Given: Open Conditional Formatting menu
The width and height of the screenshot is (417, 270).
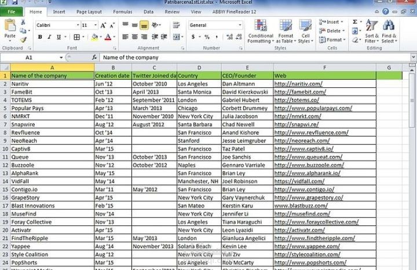Looking at the screenshot, I should point(261,31).
